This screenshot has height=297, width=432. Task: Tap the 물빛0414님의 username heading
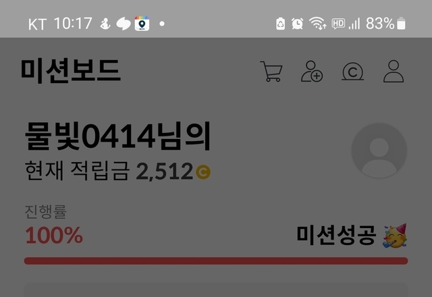click(117, 136)
